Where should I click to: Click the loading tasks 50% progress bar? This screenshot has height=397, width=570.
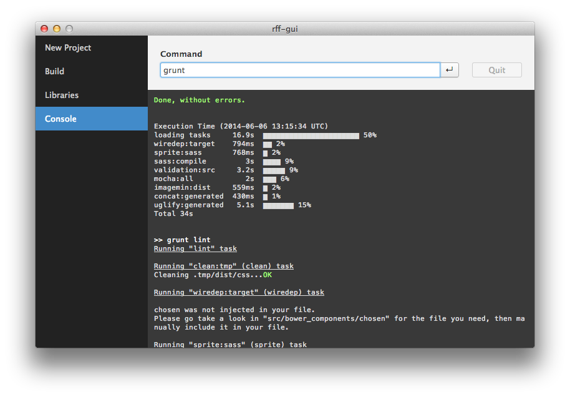[311, 135]
